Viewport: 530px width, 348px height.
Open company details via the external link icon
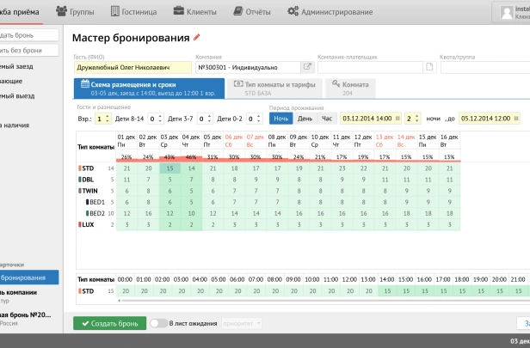coord(307,66)
